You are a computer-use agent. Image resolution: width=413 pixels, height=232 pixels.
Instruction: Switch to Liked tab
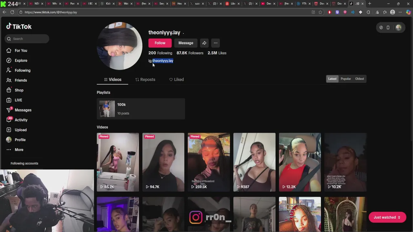pos(176,80)
